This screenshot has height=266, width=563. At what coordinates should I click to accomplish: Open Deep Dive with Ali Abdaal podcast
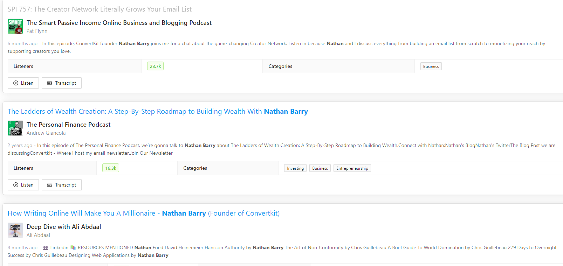coord(64,227)
